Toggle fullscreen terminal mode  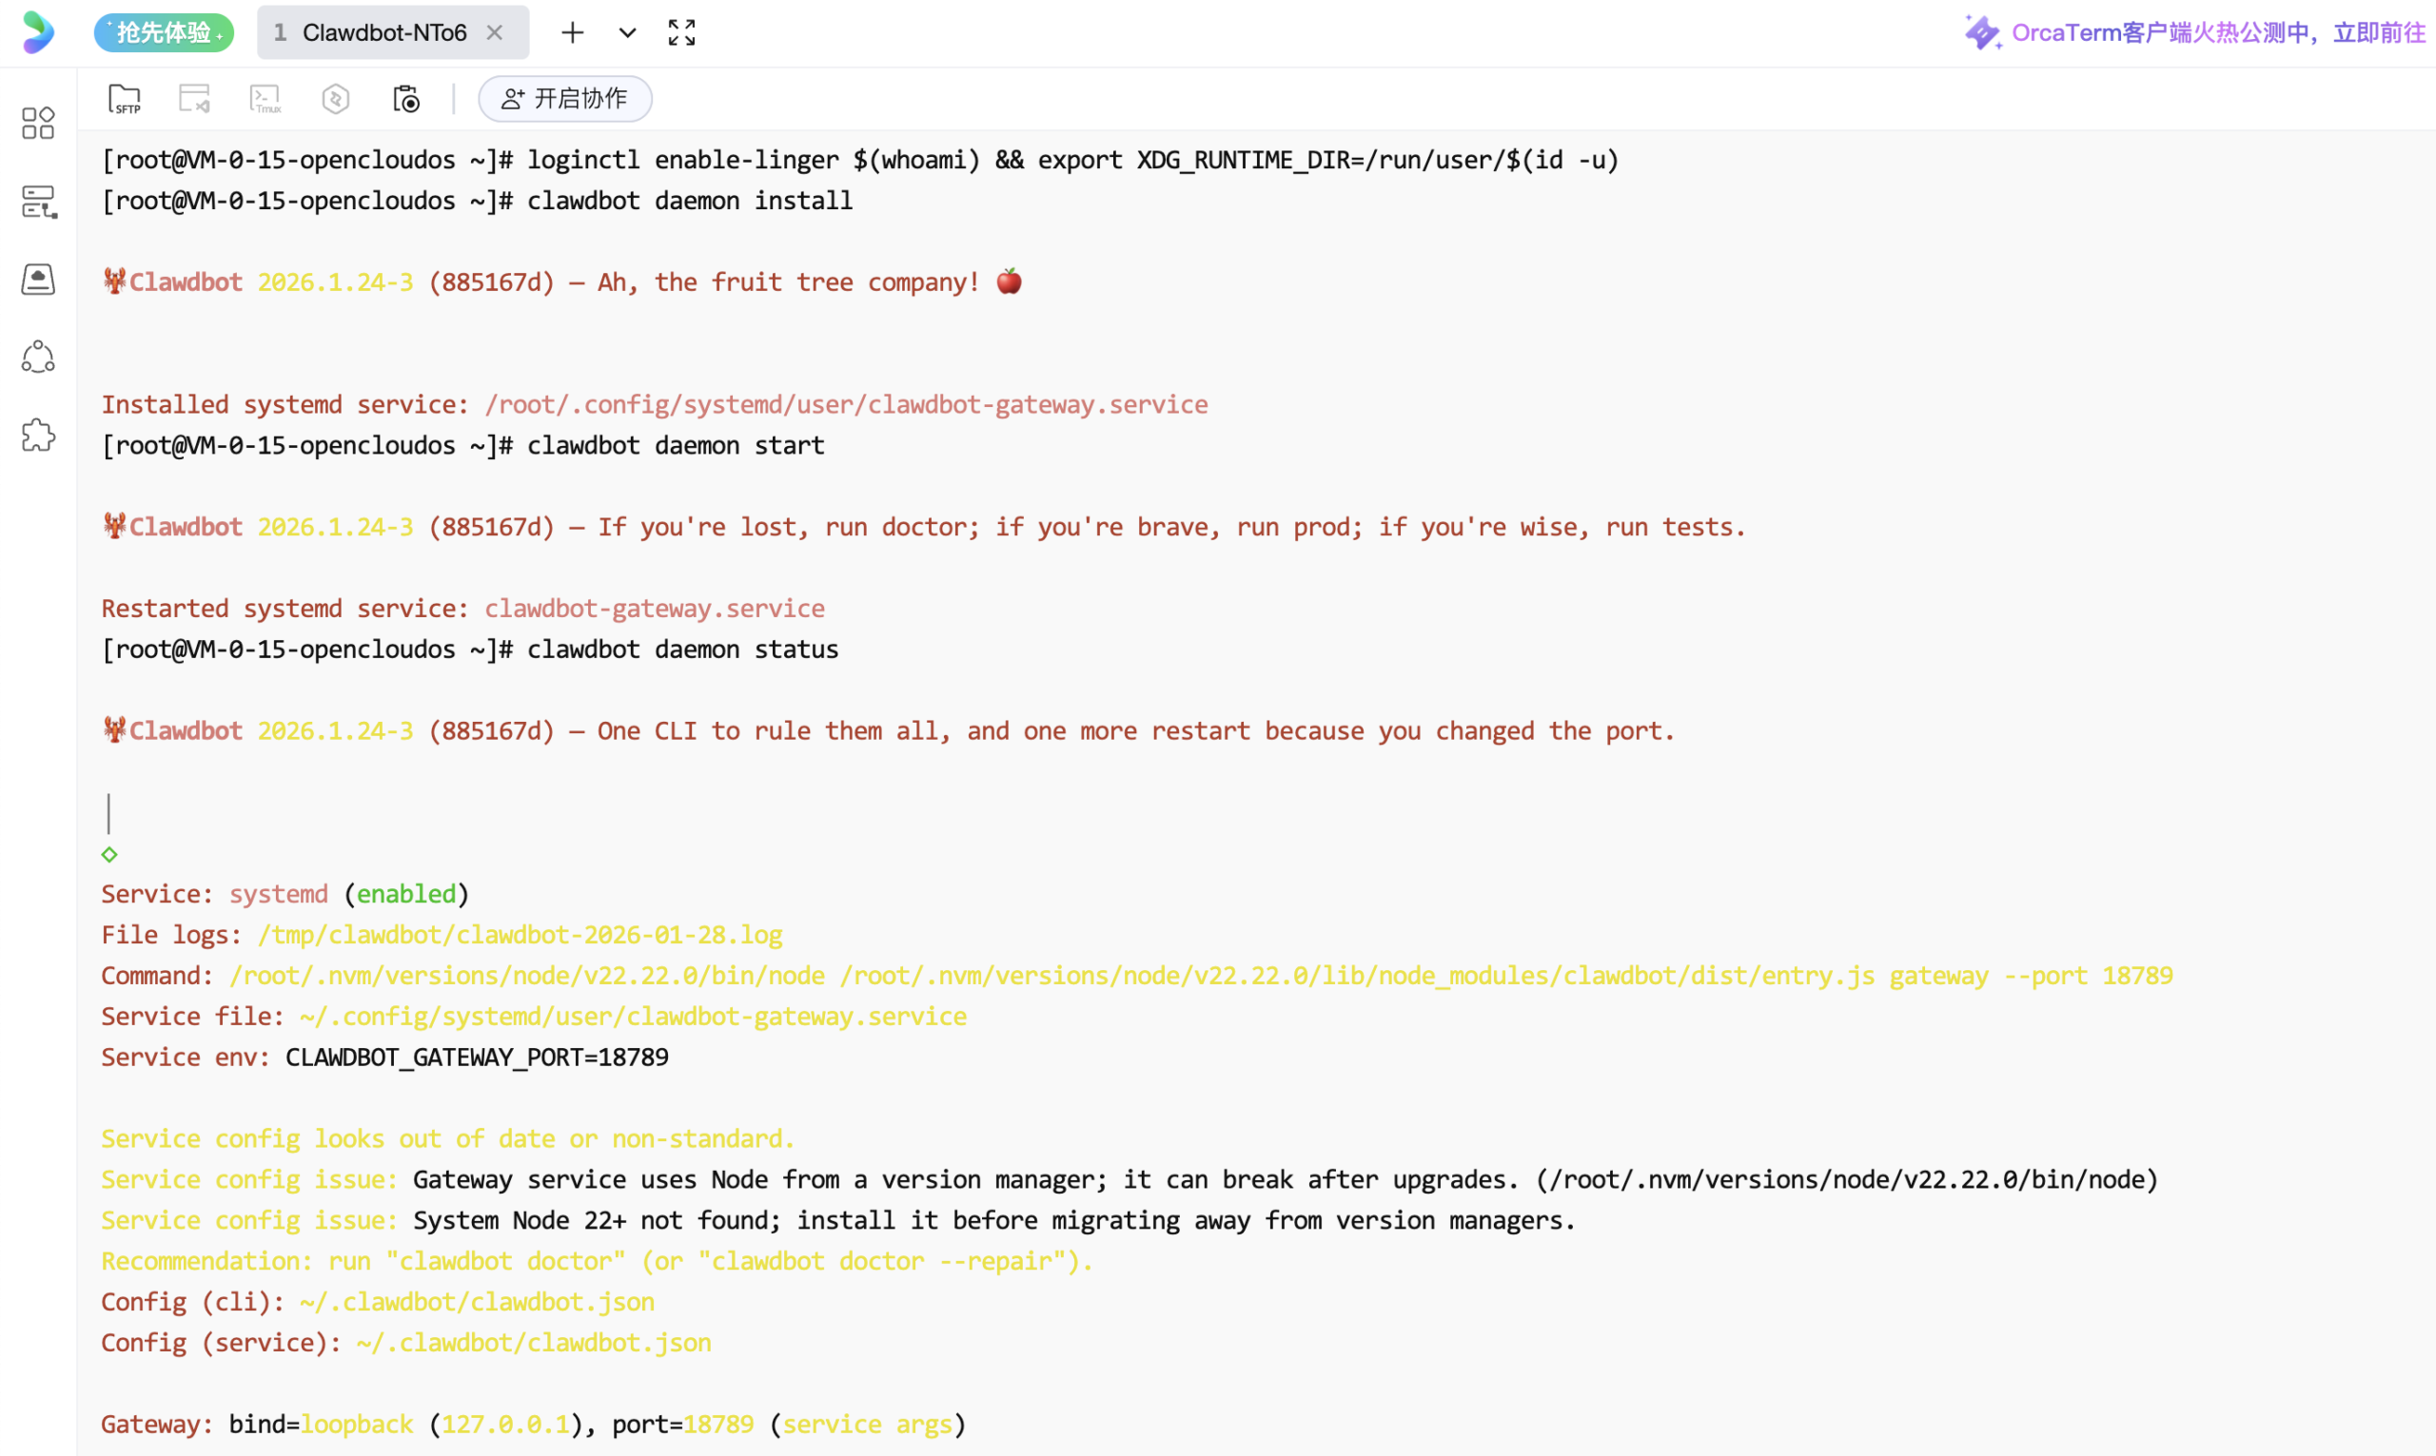681,32
